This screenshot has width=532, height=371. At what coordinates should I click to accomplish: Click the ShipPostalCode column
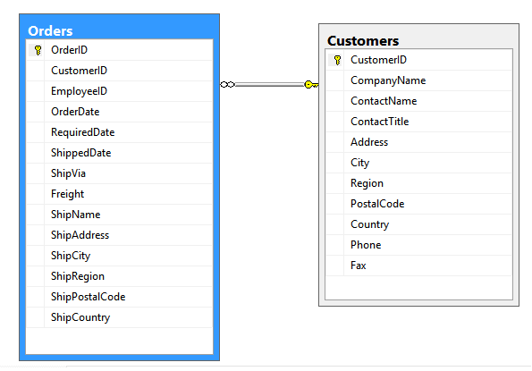[x=120, y=297]
